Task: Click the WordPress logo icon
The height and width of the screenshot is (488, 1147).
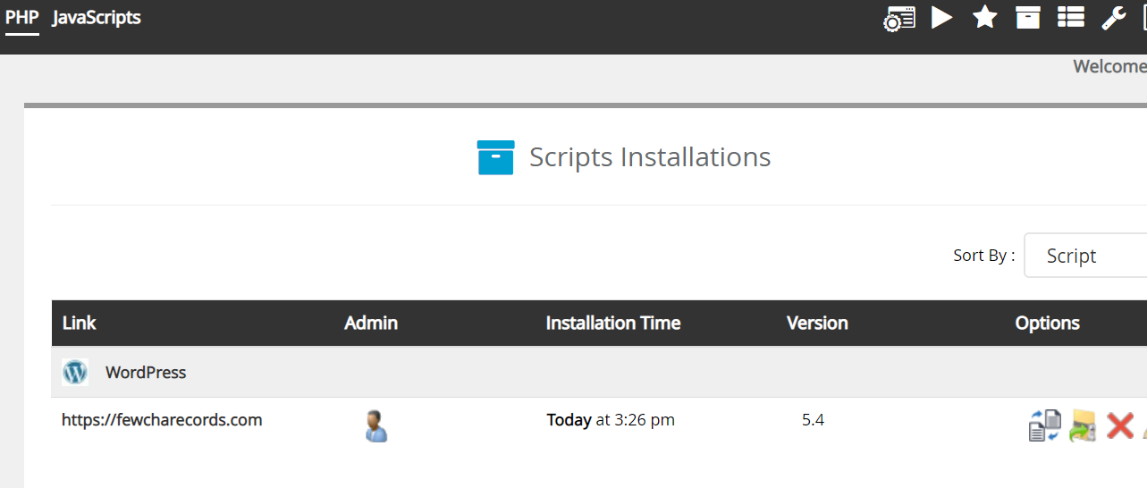Action: click(75, 372)
